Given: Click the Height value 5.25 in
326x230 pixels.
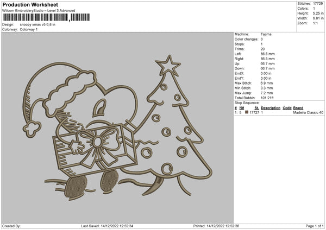Looking at the screenshot, I should coord(318,13).
